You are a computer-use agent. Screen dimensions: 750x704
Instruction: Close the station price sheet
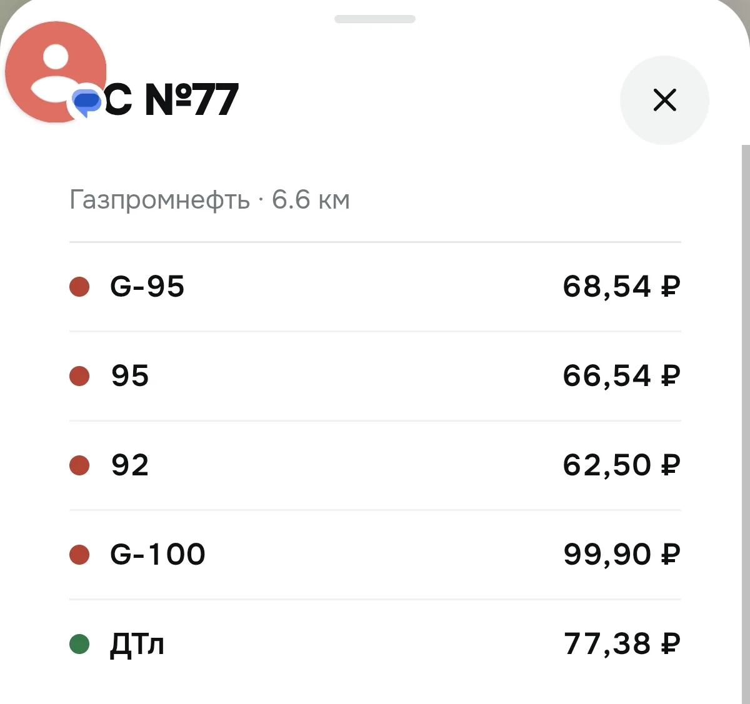pos(664,100)
